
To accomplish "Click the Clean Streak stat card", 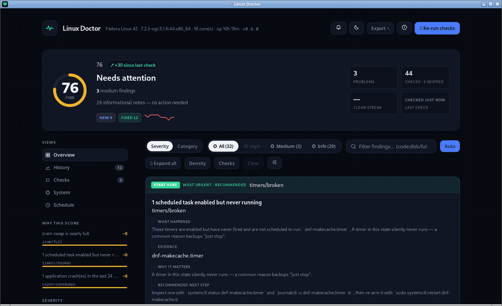I will [373, 103].
